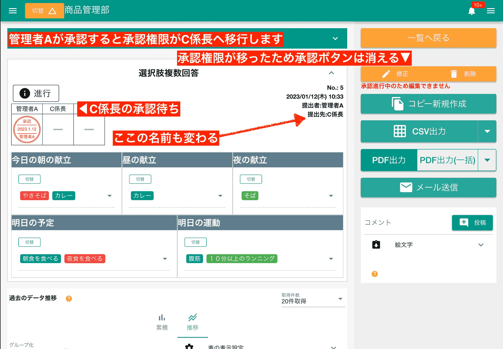The width and height of the screenshot is (503, 349).
Task: Click the 修正 pencil edit icon
Action: pyautogui.click(x=387, y=74)
